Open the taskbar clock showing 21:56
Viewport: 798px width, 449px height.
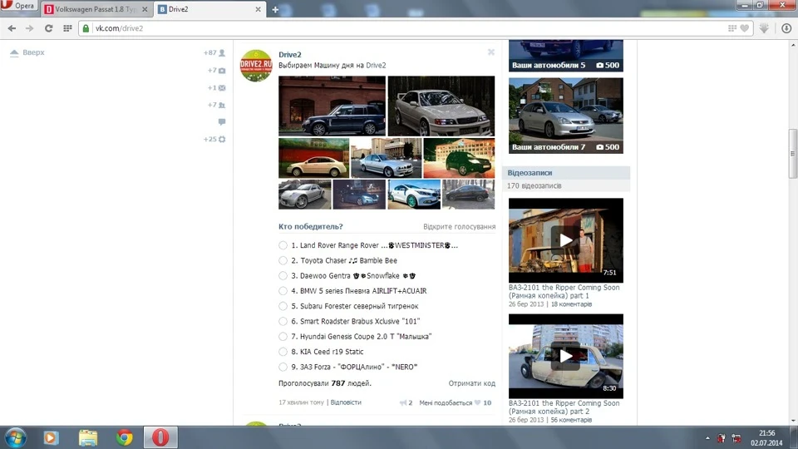[766, 438]
